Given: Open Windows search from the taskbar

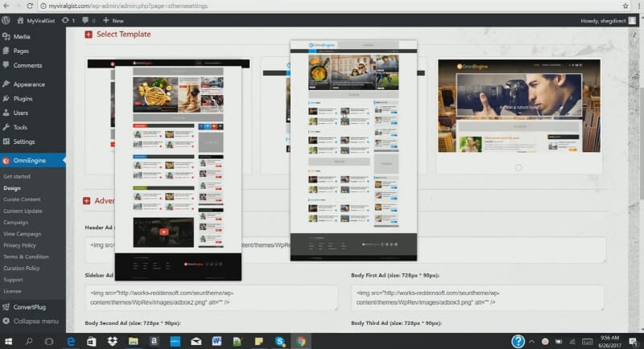Looking at the screenshot, I should point(29,341).
